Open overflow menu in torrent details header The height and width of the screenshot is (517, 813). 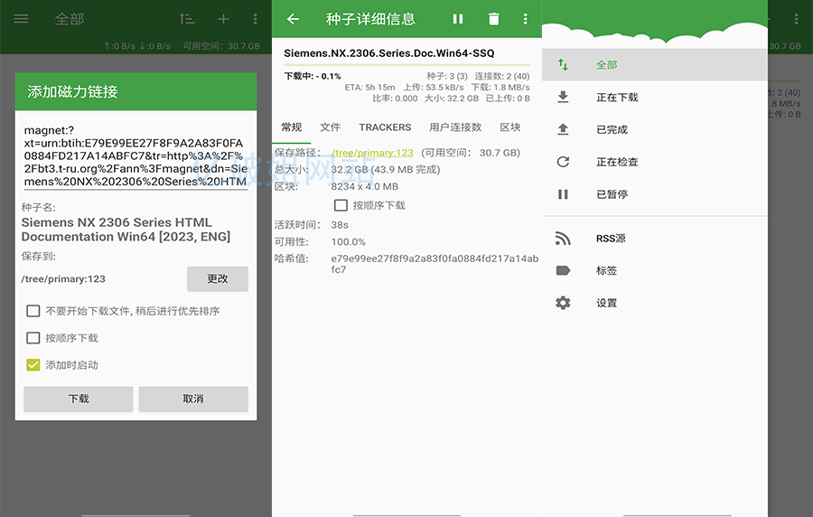click(525, 19)
